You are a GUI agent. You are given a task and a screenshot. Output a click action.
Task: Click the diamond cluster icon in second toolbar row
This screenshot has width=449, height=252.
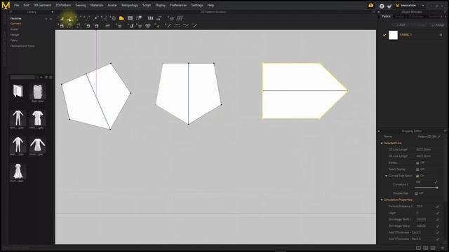click(148, 26)
